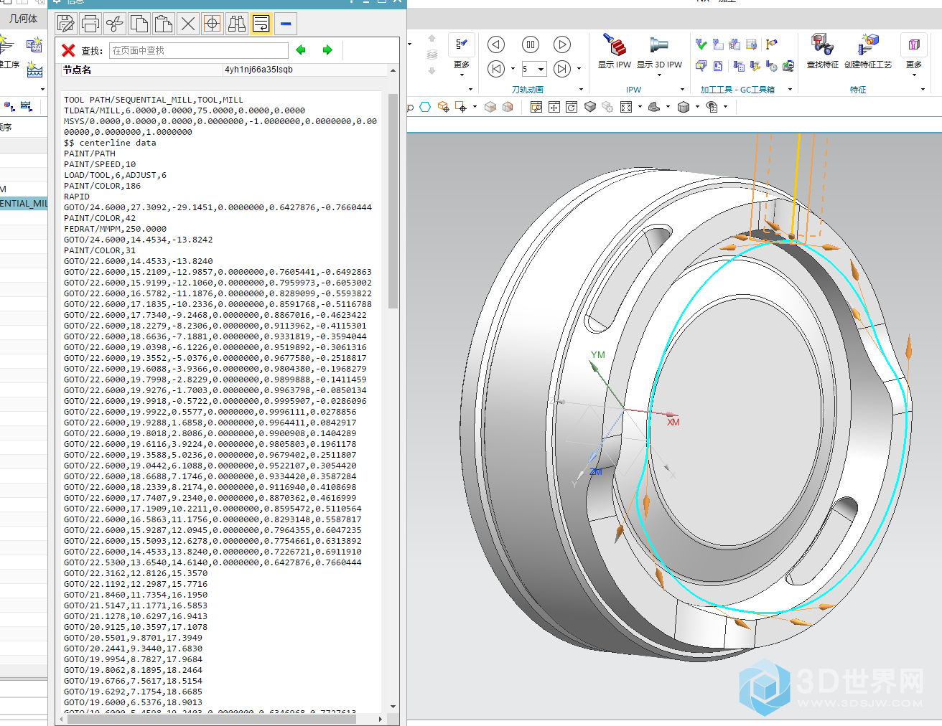Click the Save As icon in the info window
The height and width of the screenshot is (726, 942).
coord(66,24)
